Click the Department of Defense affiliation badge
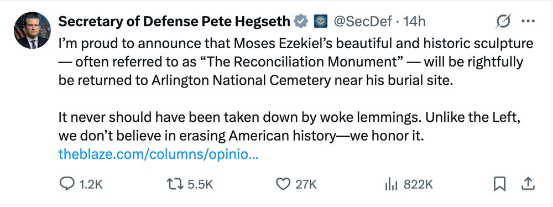 (x=321, y=22)
